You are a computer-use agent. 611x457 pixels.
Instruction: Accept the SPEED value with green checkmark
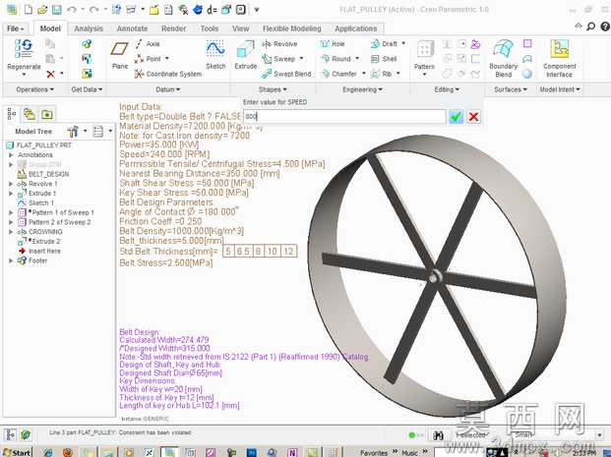456,116
